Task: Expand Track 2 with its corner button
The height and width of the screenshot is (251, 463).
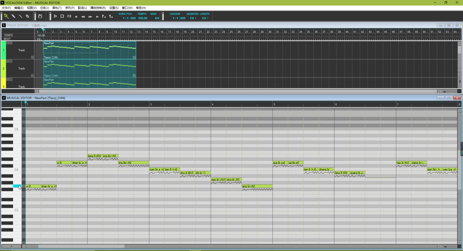Action: coord(32,76)
